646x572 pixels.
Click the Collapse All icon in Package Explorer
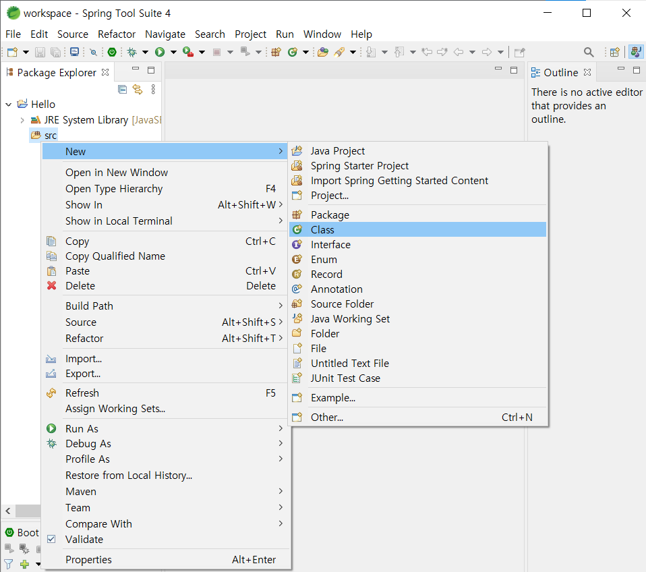pyautogui.click(x=122, y=89)
